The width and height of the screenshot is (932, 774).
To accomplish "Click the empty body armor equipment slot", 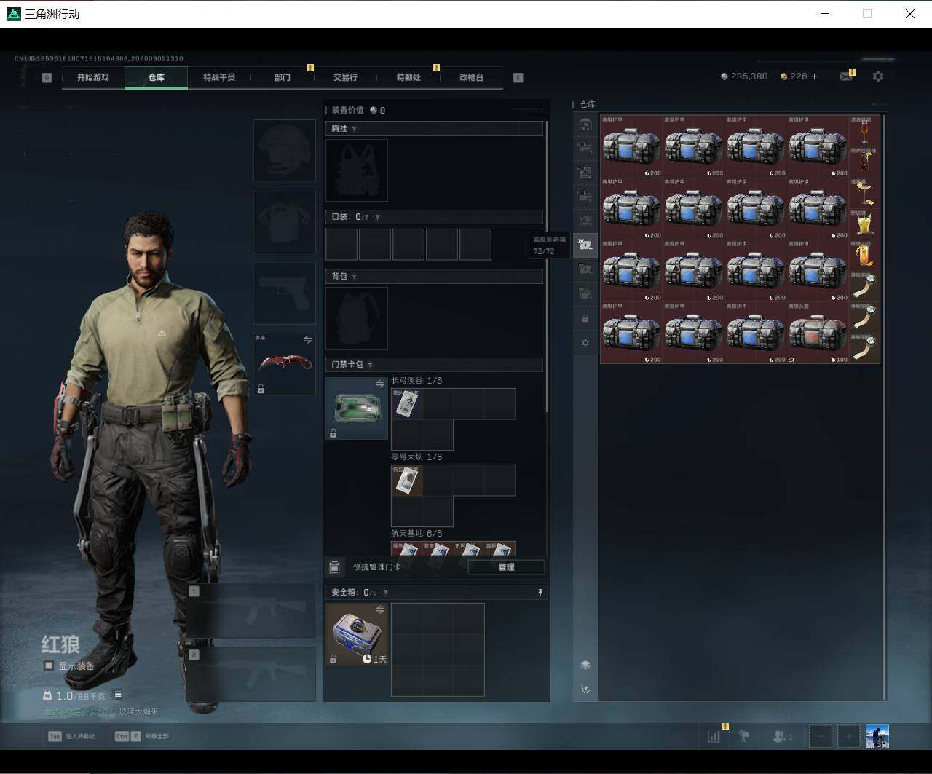I will click(x=285, y=222).
